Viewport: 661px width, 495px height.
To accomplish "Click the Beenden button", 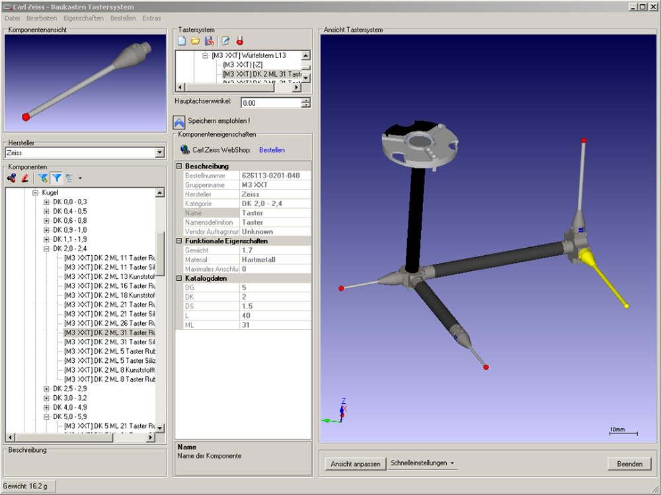I will pos(629,464).
